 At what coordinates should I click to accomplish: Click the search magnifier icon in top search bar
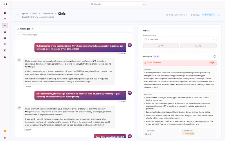92,4
